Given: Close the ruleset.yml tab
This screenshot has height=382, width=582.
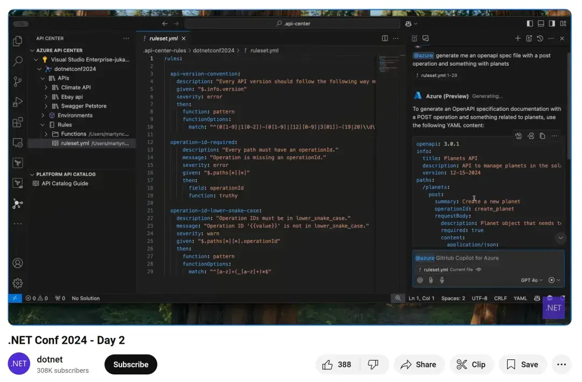Looking at the screenshot, I should tap(184, 38).
